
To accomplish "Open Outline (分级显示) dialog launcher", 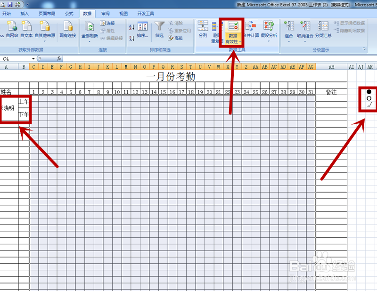I will [x=364, y=49].
